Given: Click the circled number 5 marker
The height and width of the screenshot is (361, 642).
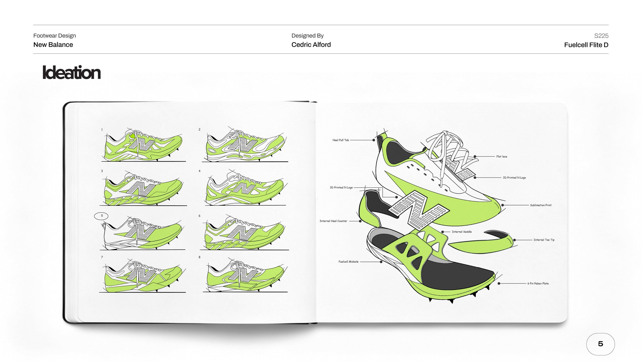Looking at the screenshot, I should 101,216.
